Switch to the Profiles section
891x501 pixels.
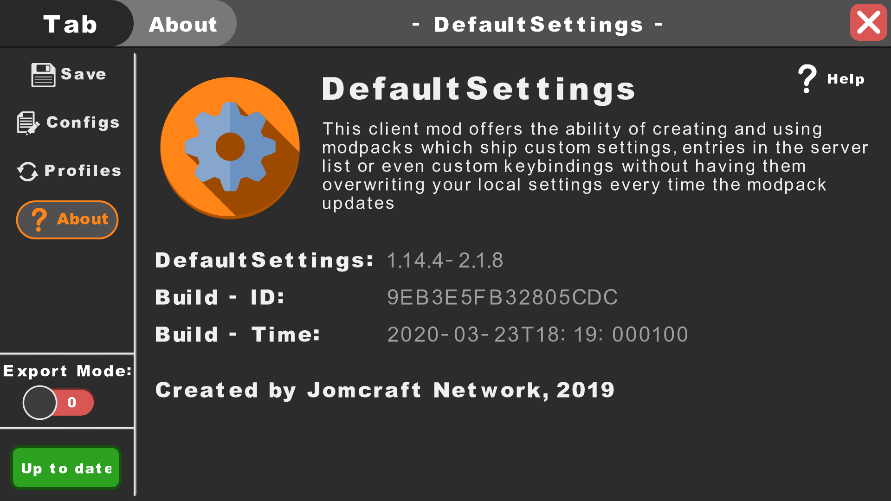[83, 171]
